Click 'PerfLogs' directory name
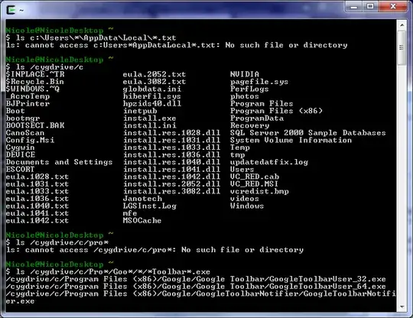Viewport: 413px width, 318px height. [x=249, y=89]
